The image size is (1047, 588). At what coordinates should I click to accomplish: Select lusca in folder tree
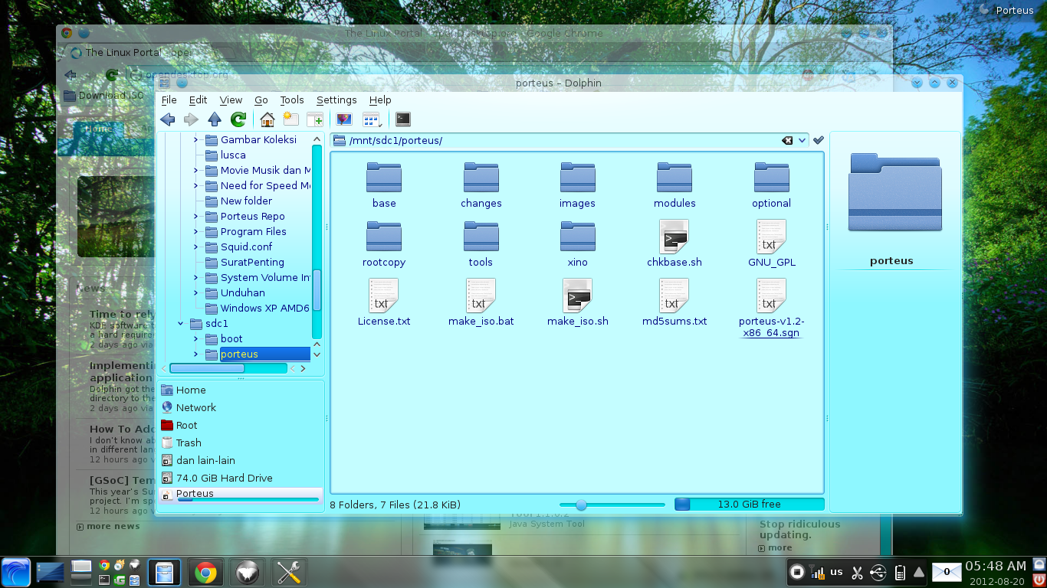(233, 155)
